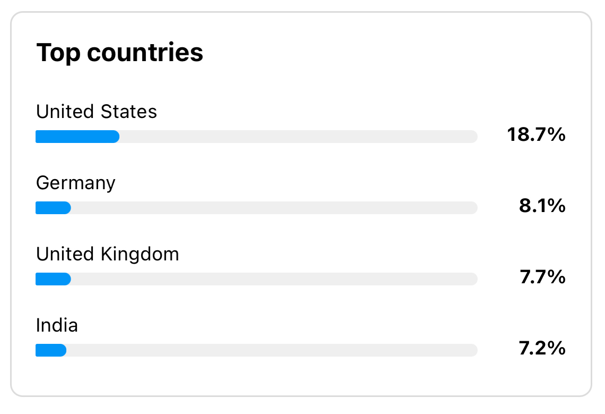Viewport: 605px width, 414px height.
Task: Click the 8.1% percentage value
Action: coord(542,206)
